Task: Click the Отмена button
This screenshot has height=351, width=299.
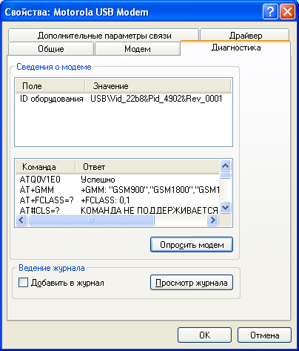Action: (264, 335)
